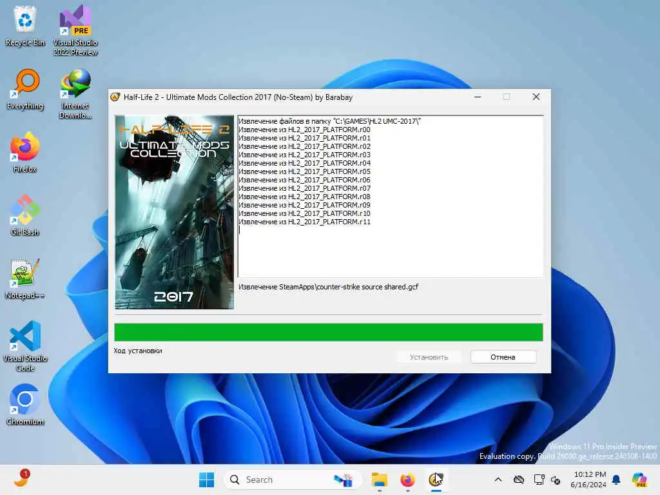This screenshot has width=660, height=495.
Task: Click the disabled Установить button
Action: 429,357
